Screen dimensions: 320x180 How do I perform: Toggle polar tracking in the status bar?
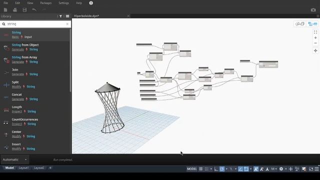click(x=222, y=169)
